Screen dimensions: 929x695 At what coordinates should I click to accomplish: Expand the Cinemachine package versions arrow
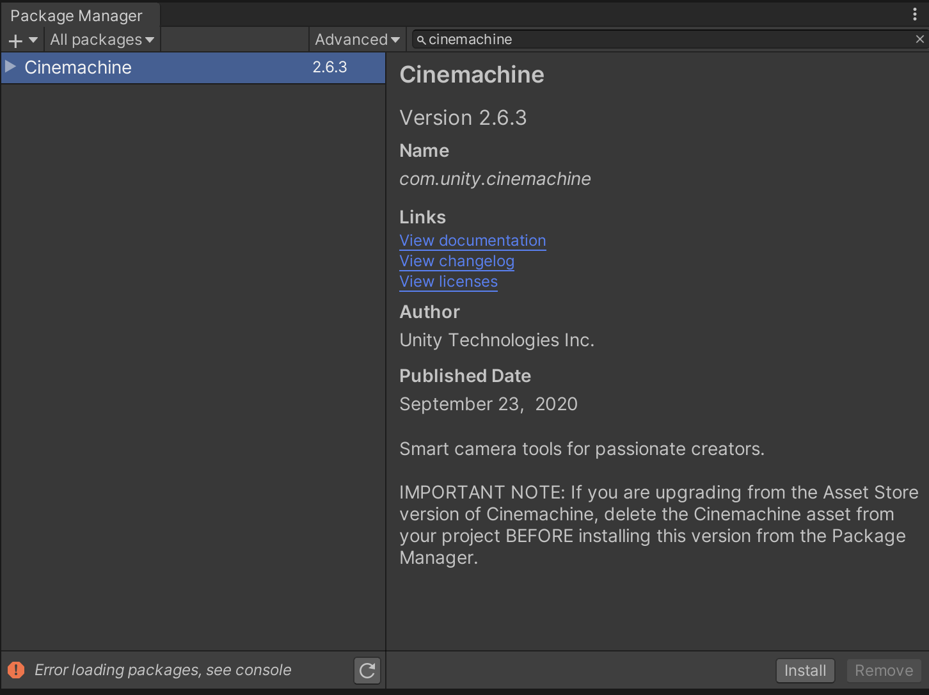point(10,67)
